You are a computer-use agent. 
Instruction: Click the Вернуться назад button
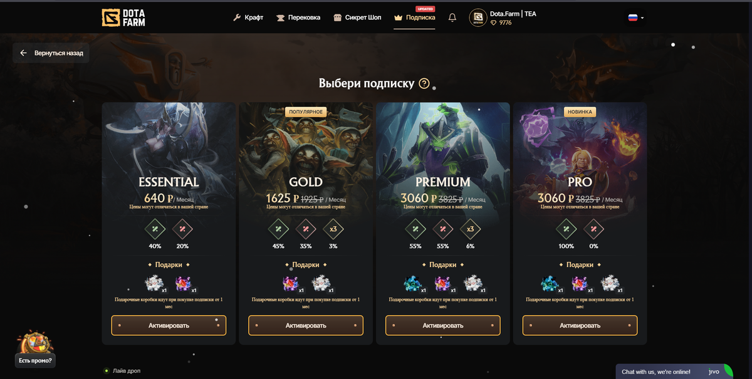tap(51, 53)
